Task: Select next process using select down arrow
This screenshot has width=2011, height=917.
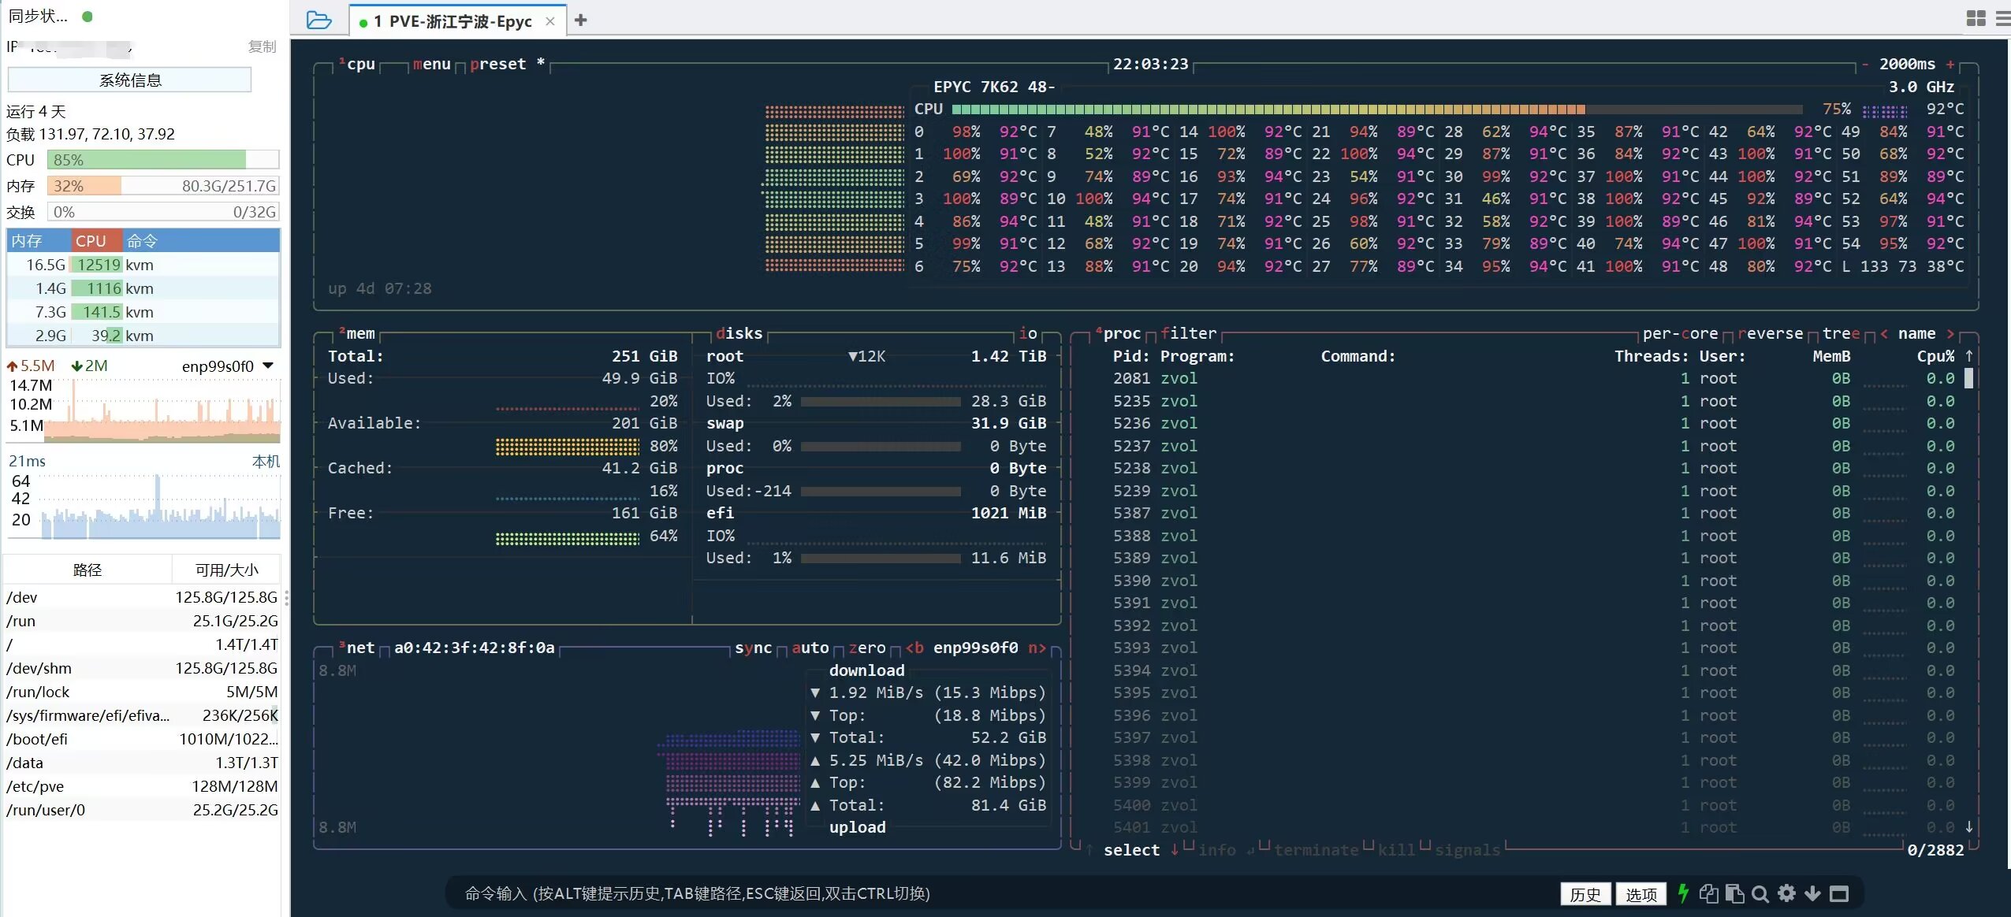Action: (x=1175, y=850)
